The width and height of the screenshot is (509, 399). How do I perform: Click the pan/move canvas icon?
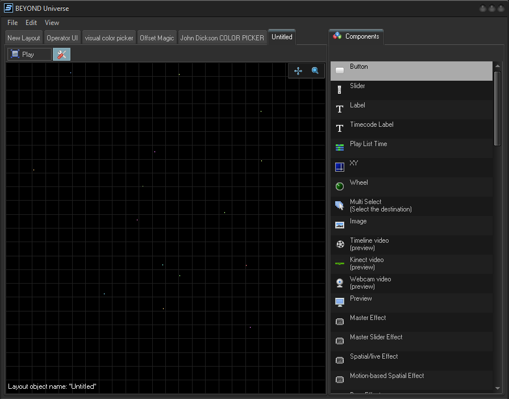pos(298,71)
